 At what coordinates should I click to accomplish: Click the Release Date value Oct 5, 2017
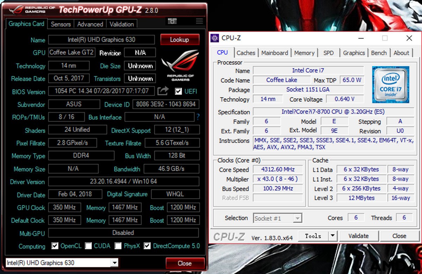click(x=69, y=78)
